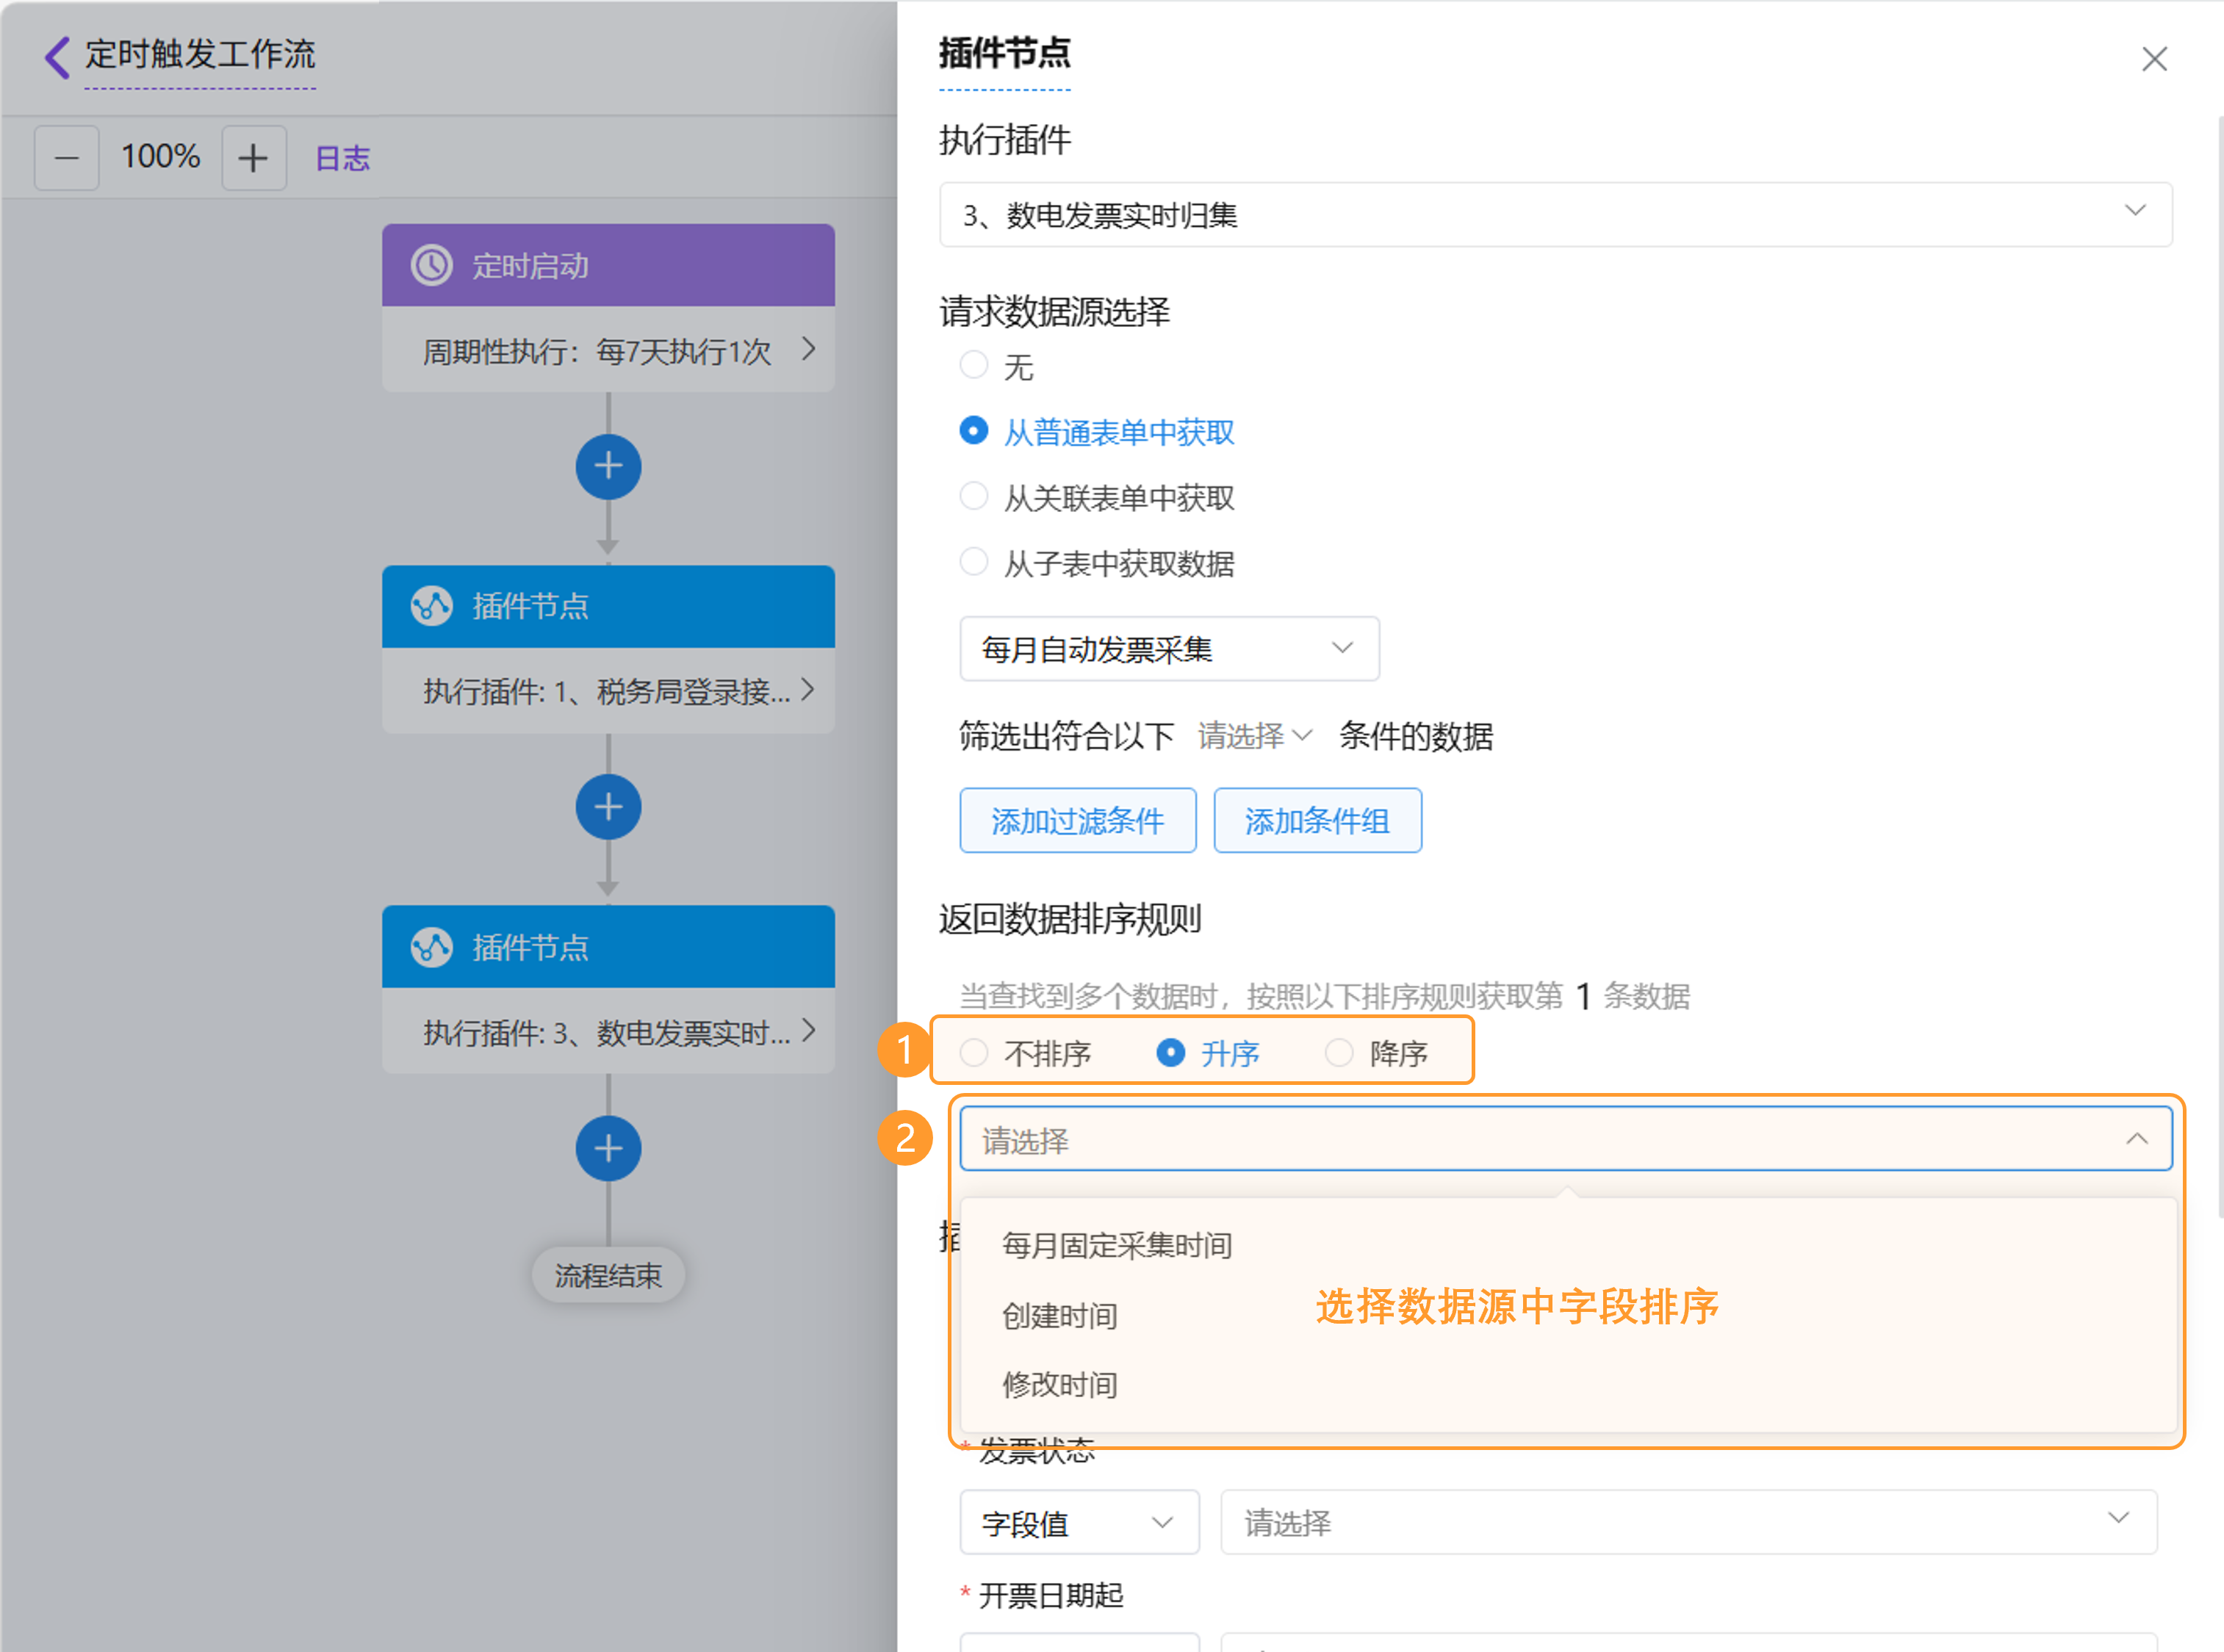Add node below 定时启动 with plus circle
Image resolution: width=2224 pixels, height=1652 pixels.
click(608, 467)
